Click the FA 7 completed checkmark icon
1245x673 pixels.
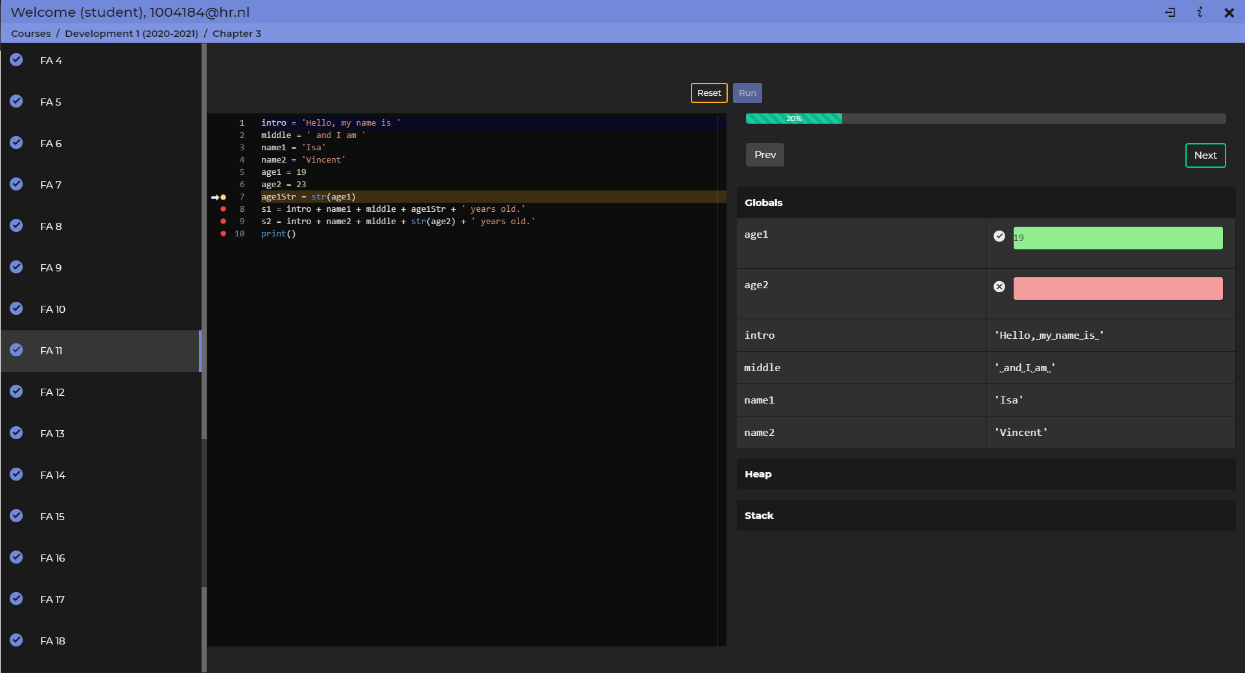[x=17, y=184]
